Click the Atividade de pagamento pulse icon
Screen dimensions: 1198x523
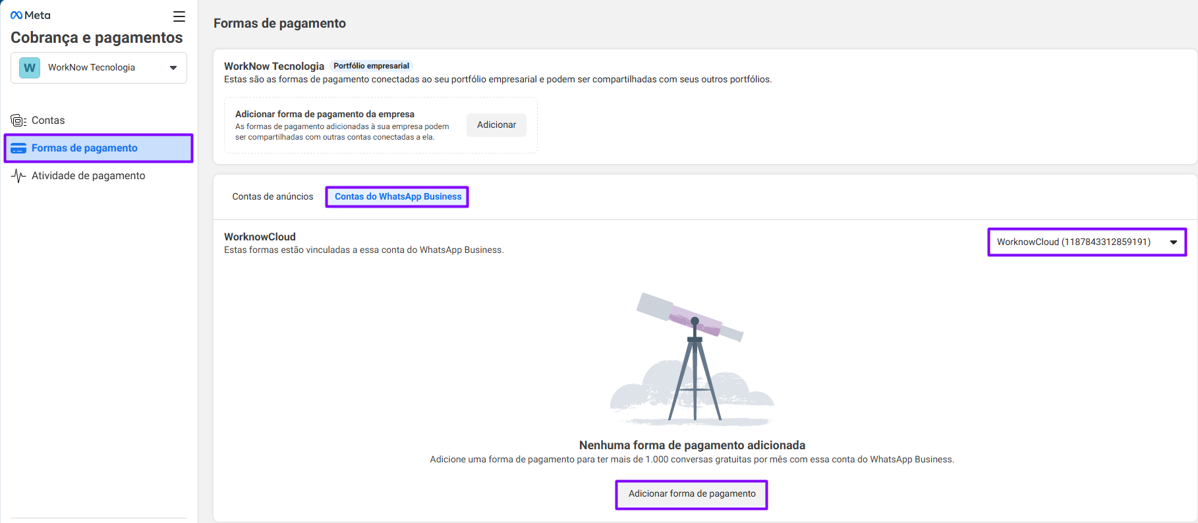coord(18,176)
